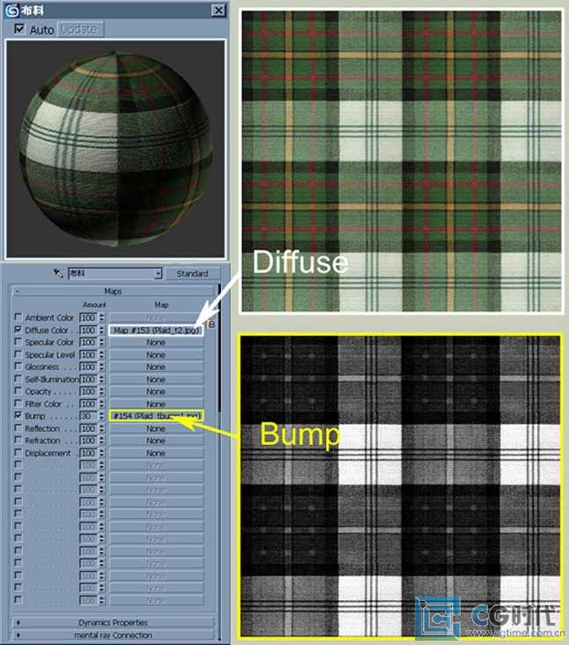
Task: Close the material preview window
Action: tap(218, 11)
